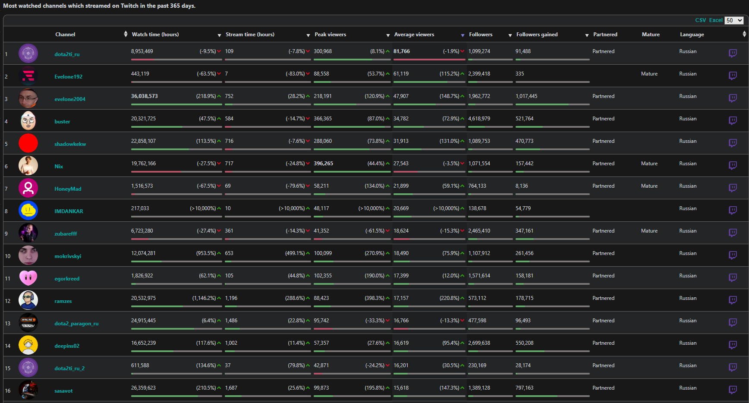Select followers gained value 335
Screen dimensions: 749x403
coord(520,74)
